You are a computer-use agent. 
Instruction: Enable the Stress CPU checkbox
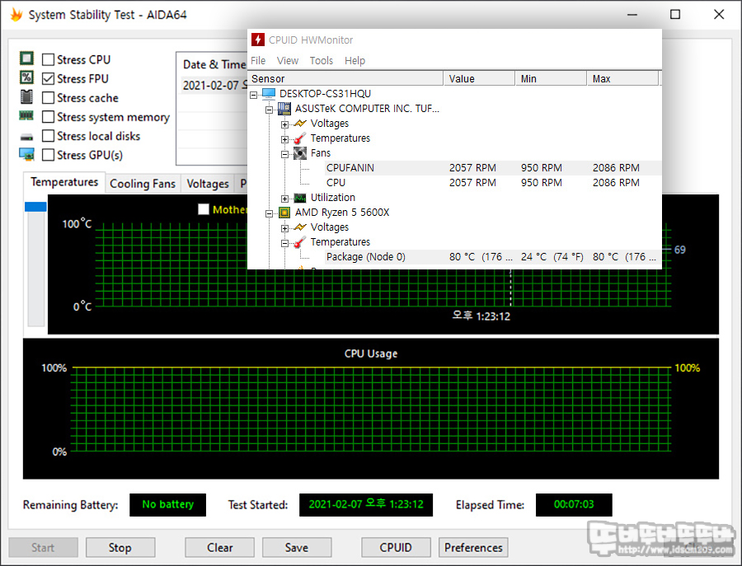48,59
